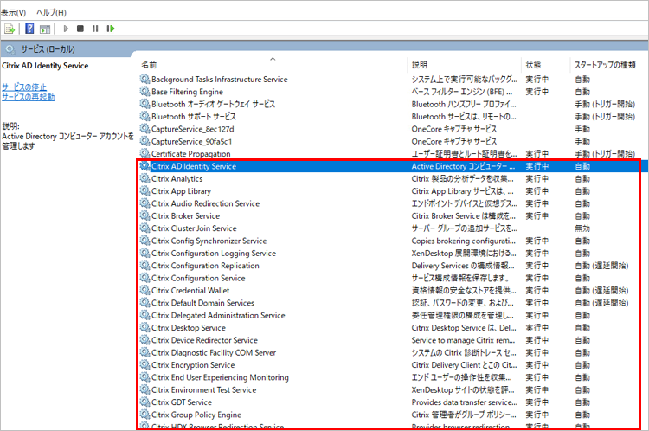Click the Restart Service icon

(x=111, y=29)
